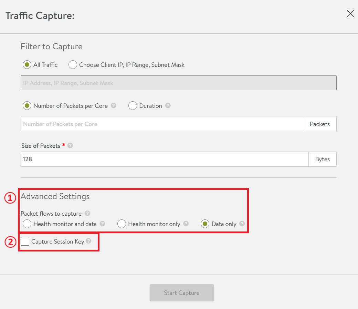Show help for Packet flows to capture
The width and height of the screenshot is (358, 309).
point(87,213)
